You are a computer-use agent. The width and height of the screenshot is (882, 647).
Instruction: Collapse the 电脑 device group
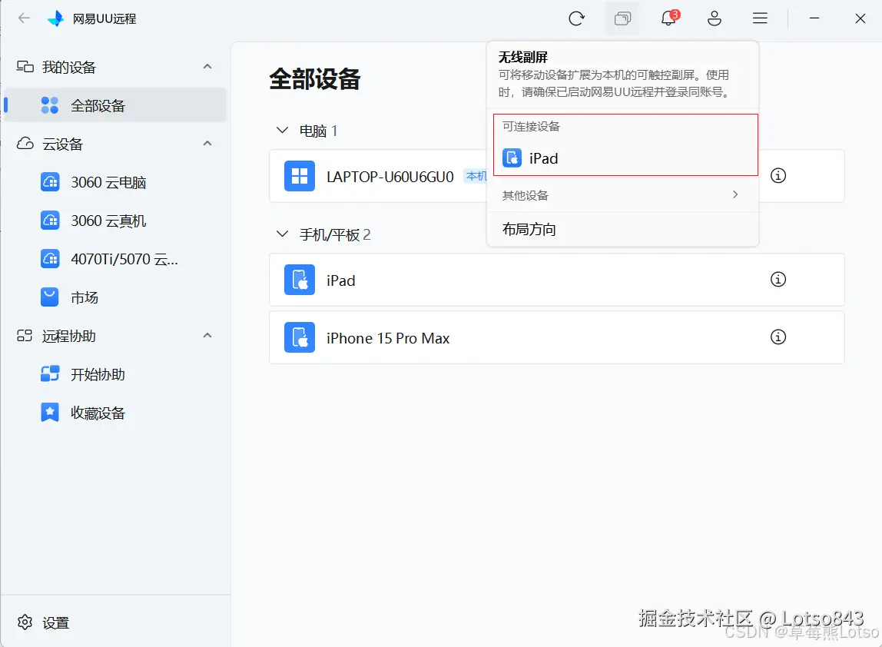pos(282,131)
